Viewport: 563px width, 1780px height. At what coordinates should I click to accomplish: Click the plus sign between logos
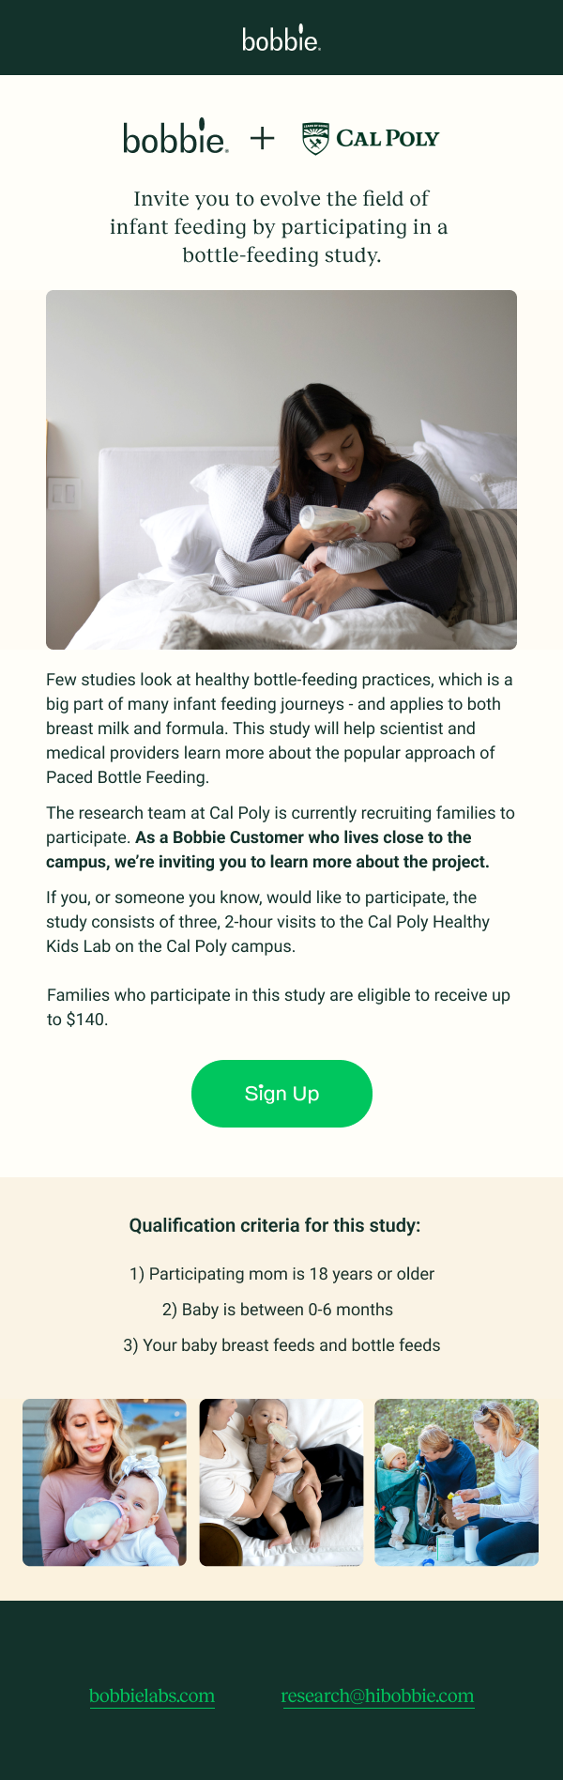tap(263, 139)
